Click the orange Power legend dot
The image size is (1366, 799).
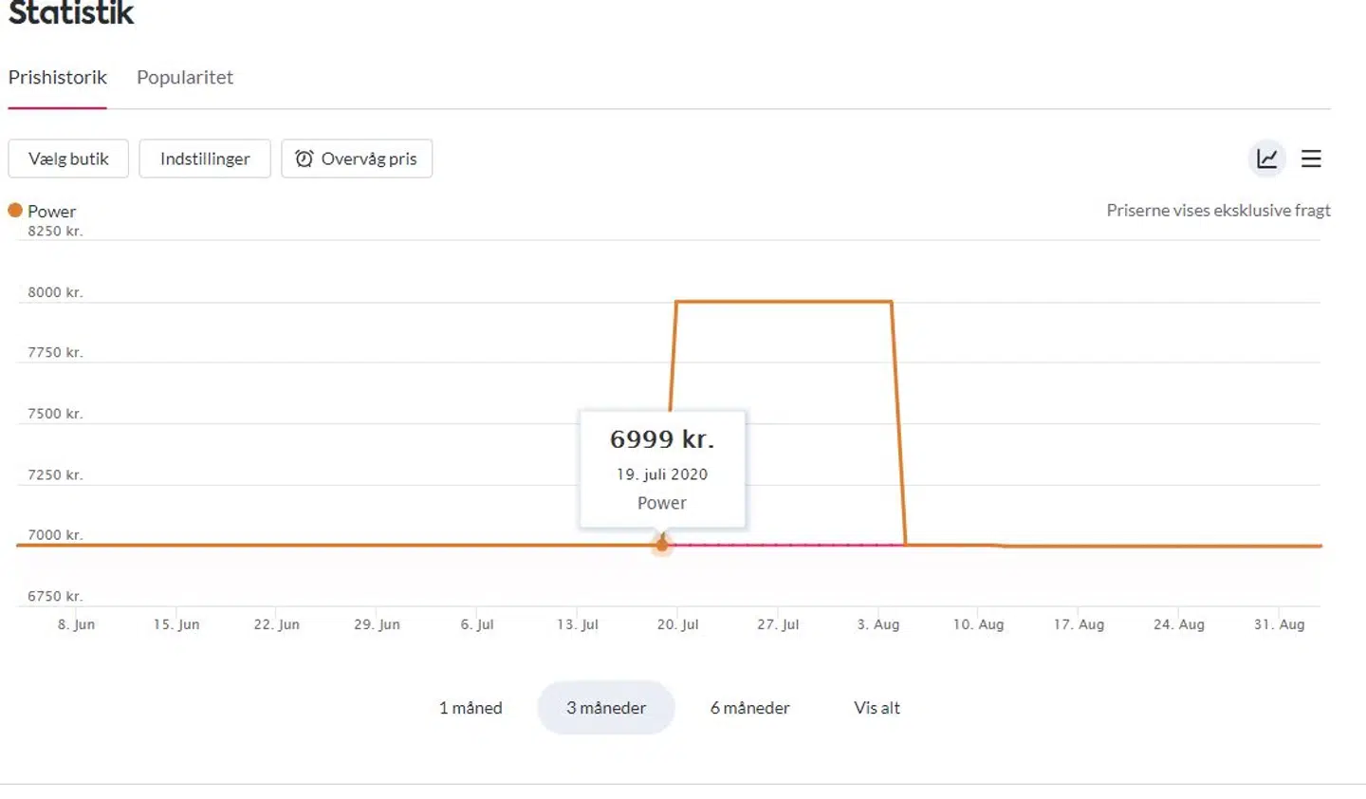[x=15, y=211]
